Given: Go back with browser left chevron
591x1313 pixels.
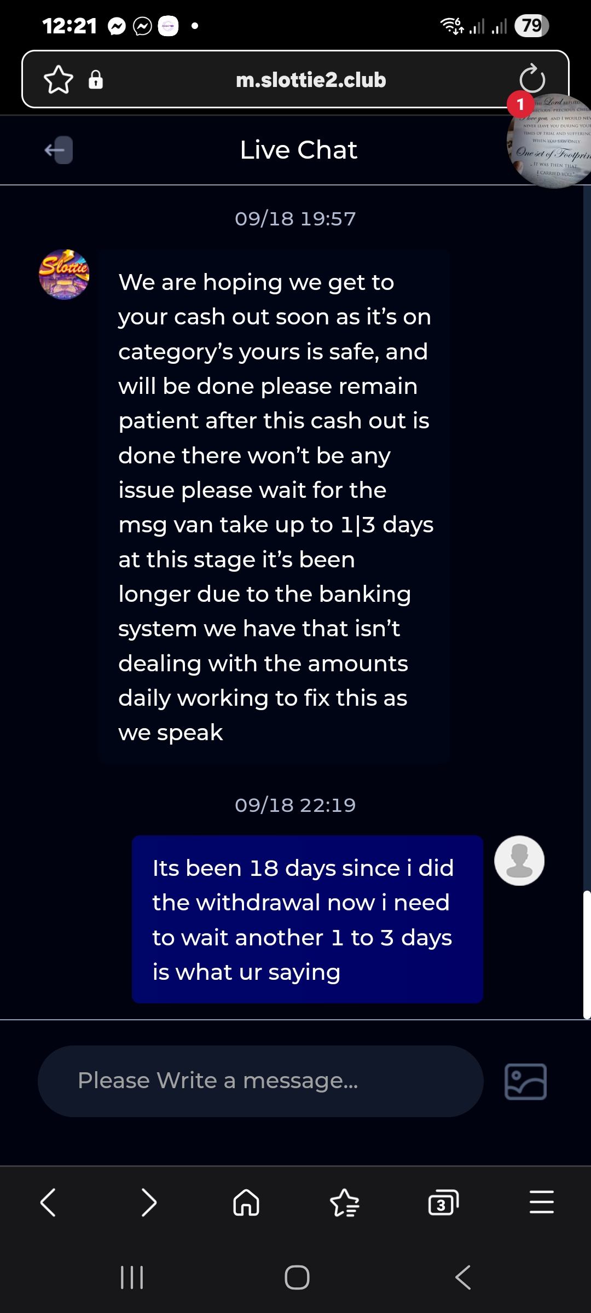Looking at the screenshot, I should tap(48, 1202).
